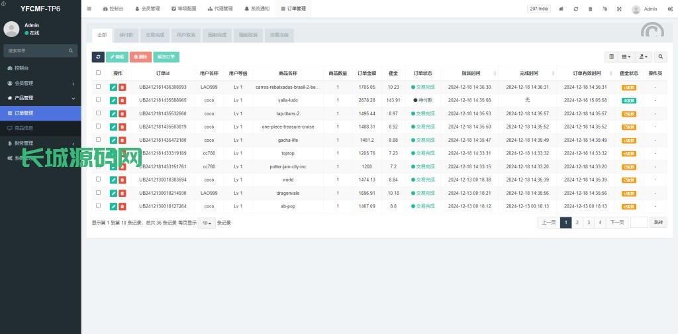This screenshot has height=334, width=678.
Task: Open the page size dropdown showing 10
Action: (207, 223)
